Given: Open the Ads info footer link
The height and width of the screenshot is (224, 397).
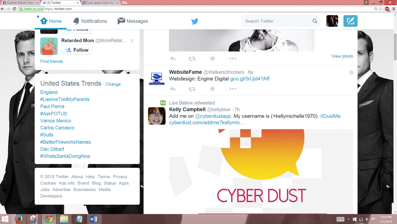Looking at the screenshot, I should [67, 183].
